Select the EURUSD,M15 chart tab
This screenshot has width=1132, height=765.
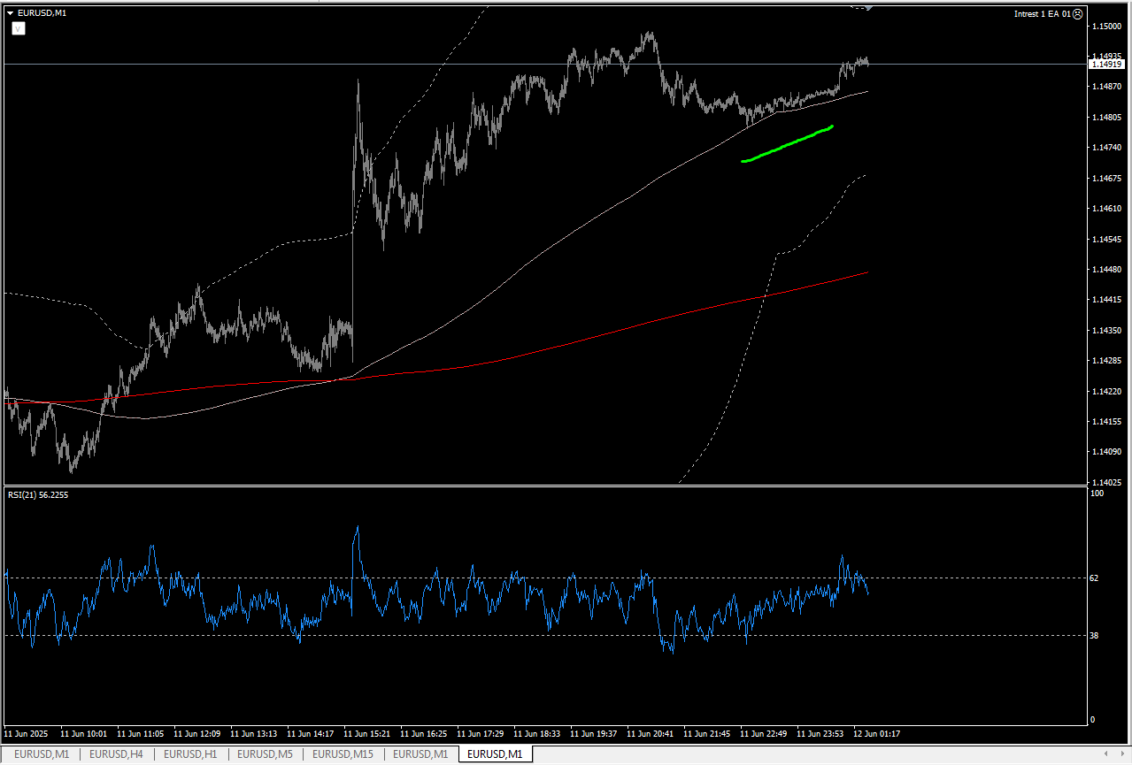pos(343,754)
